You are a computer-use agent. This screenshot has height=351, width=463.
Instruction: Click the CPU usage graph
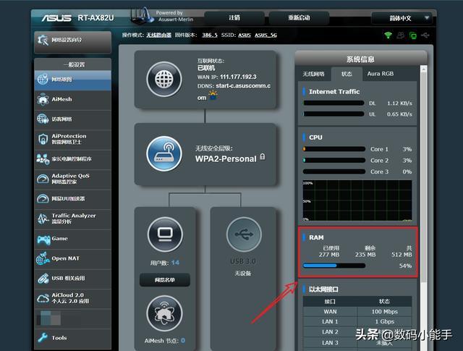click(x=357, y=200)
